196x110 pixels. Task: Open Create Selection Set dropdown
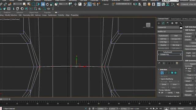tap(123, 4)
